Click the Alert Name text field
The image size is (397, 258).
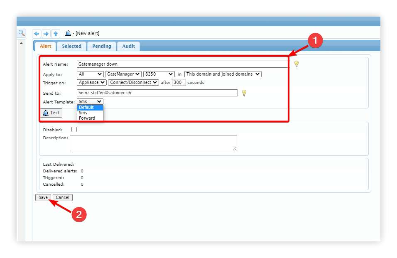tap(183, 64)
